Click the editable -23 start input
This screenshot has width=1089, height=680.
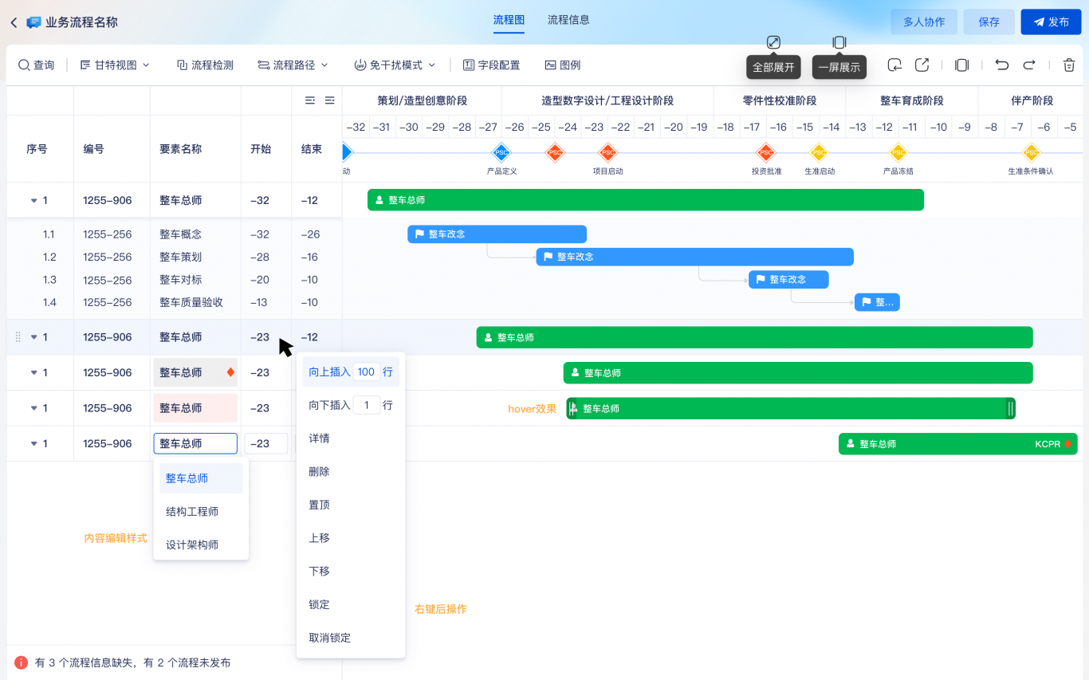point(266,444)
